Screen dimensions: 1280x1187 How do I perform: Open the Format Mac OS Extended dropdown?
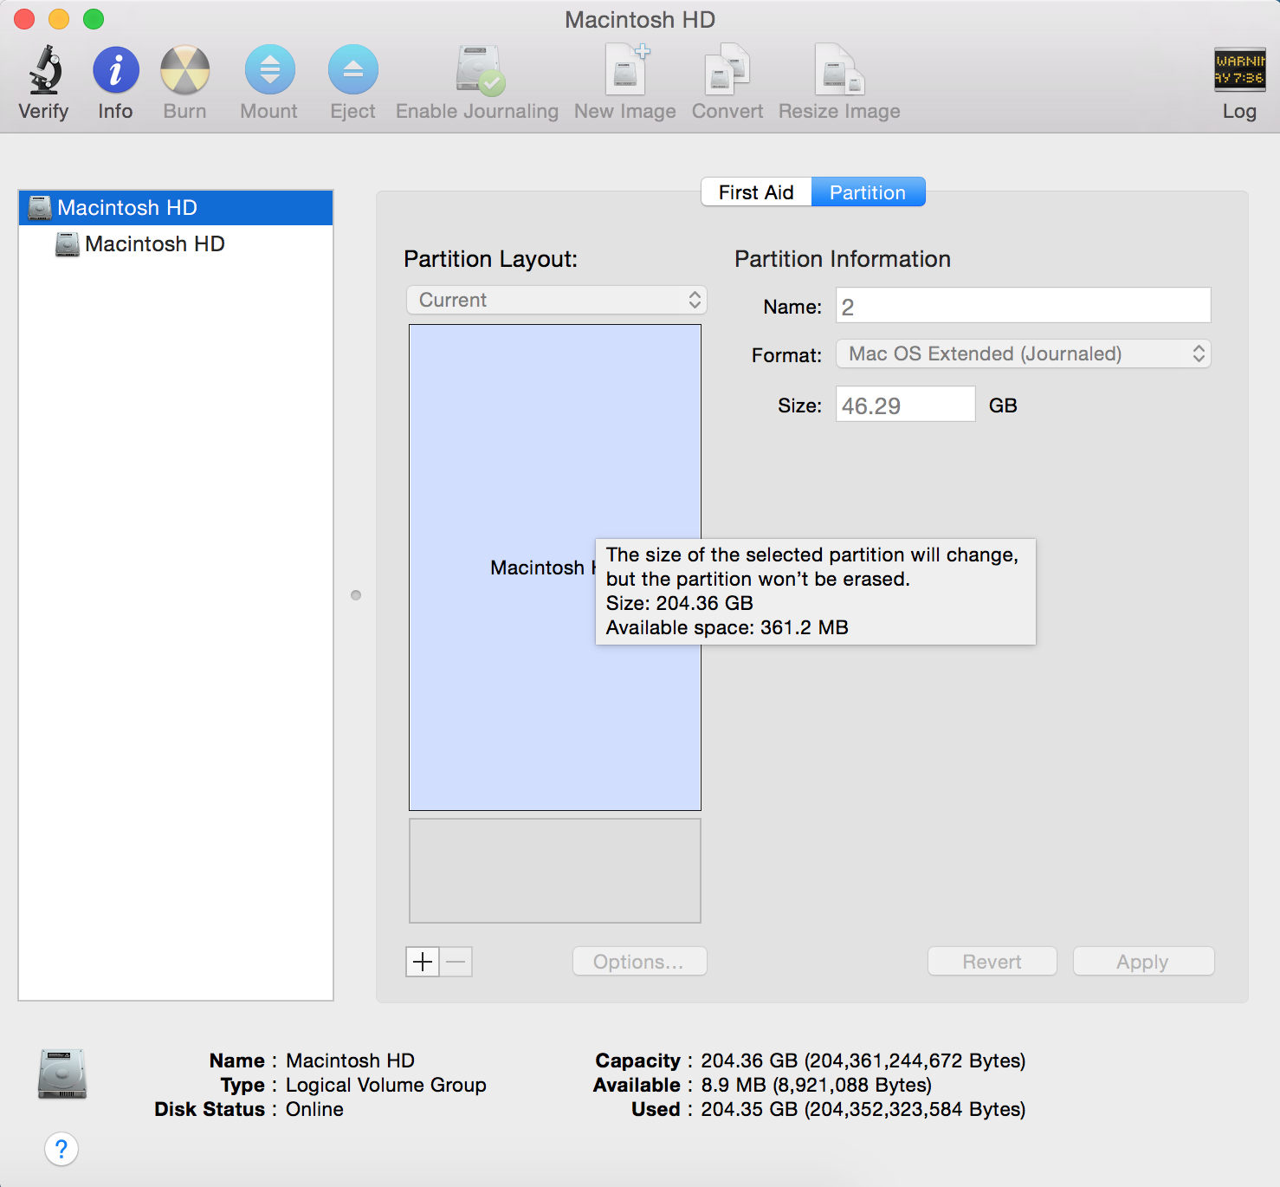(1024, 354)
